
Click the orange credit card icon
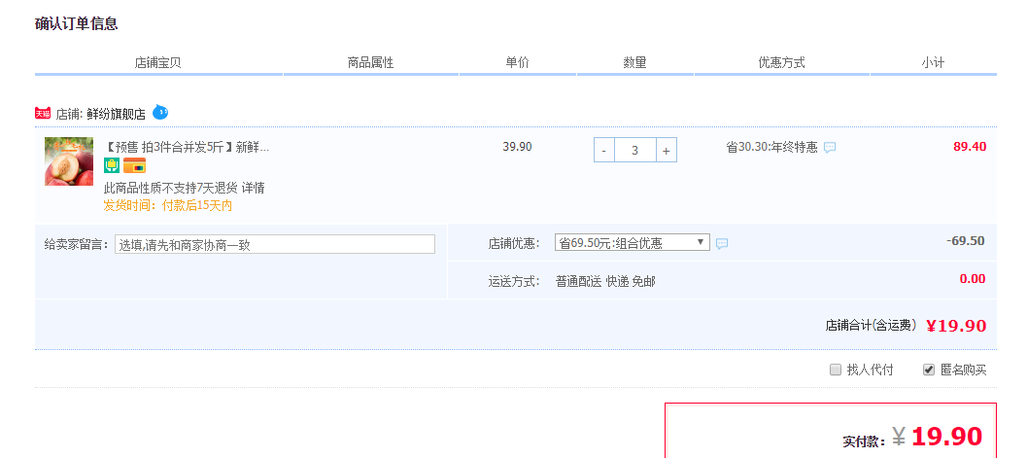click(134, 165)
